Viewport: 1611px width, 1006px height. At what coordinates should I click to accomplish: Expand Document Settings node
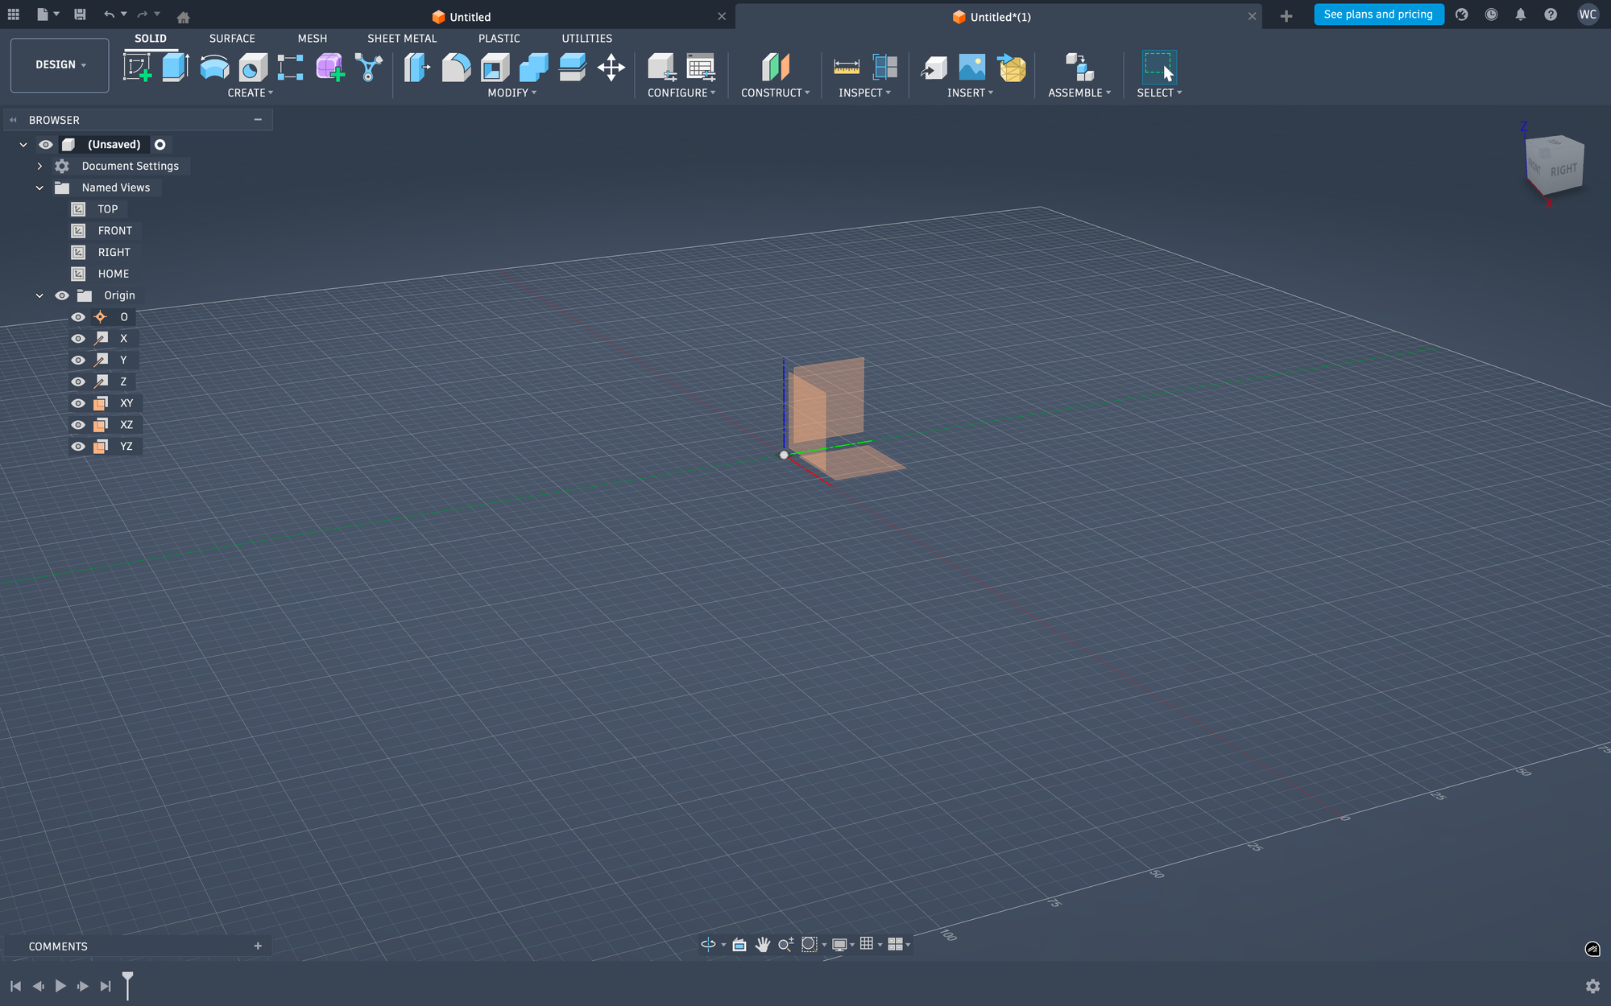(39, 166)
